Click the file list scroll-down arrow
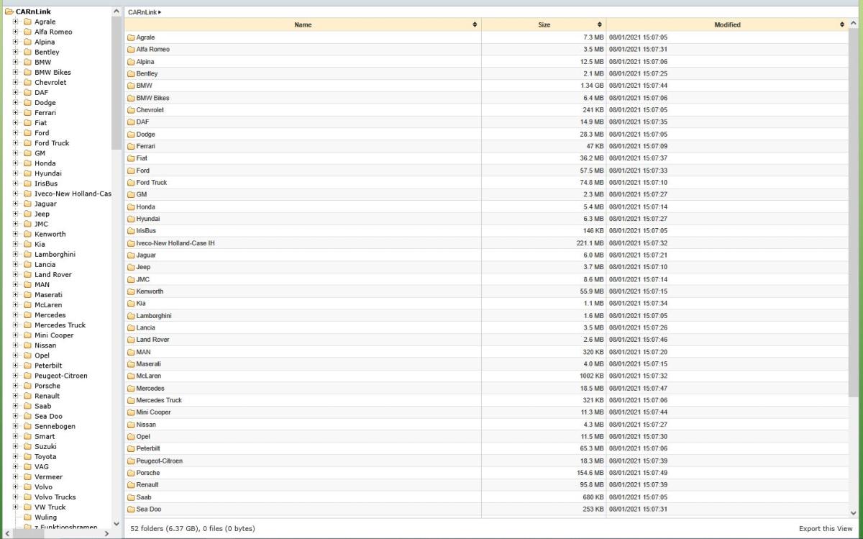Viewport: 863px width, 539px height. click(x=854, y=513)
